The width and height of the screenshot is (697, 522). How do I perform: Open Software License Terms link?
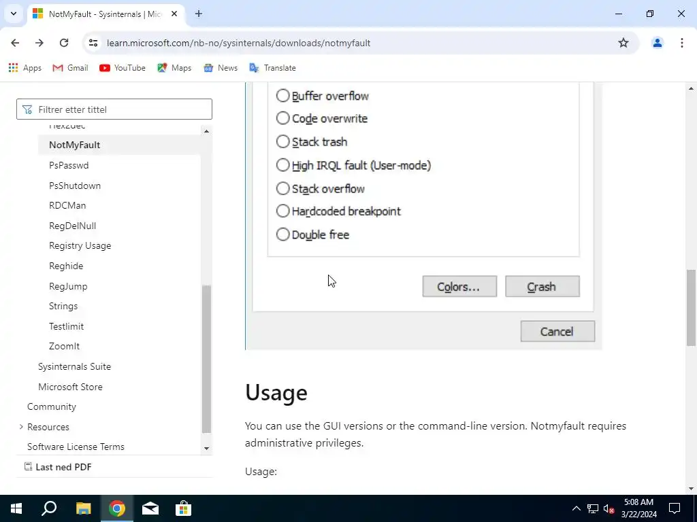click(76, 447)
